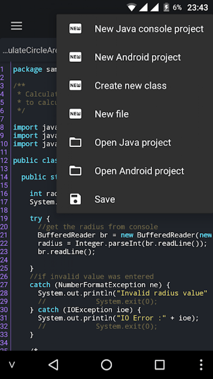Click line number 20 in gutter
This screenshot has height=379, width=213.
click(4, 227)
